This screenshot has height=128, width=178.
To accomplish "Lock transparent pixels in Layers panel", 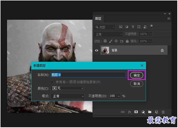I will 105,41.
